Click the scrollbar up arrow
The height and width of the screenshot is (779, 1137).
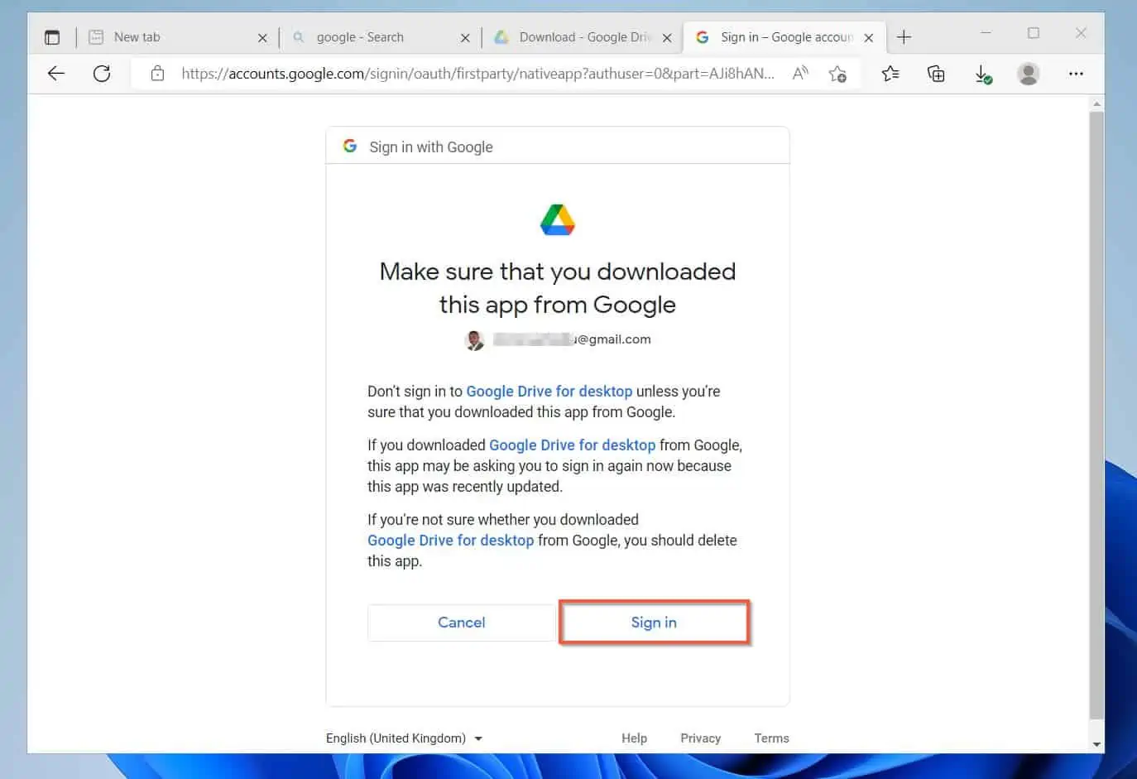[x=1096, y=103]
